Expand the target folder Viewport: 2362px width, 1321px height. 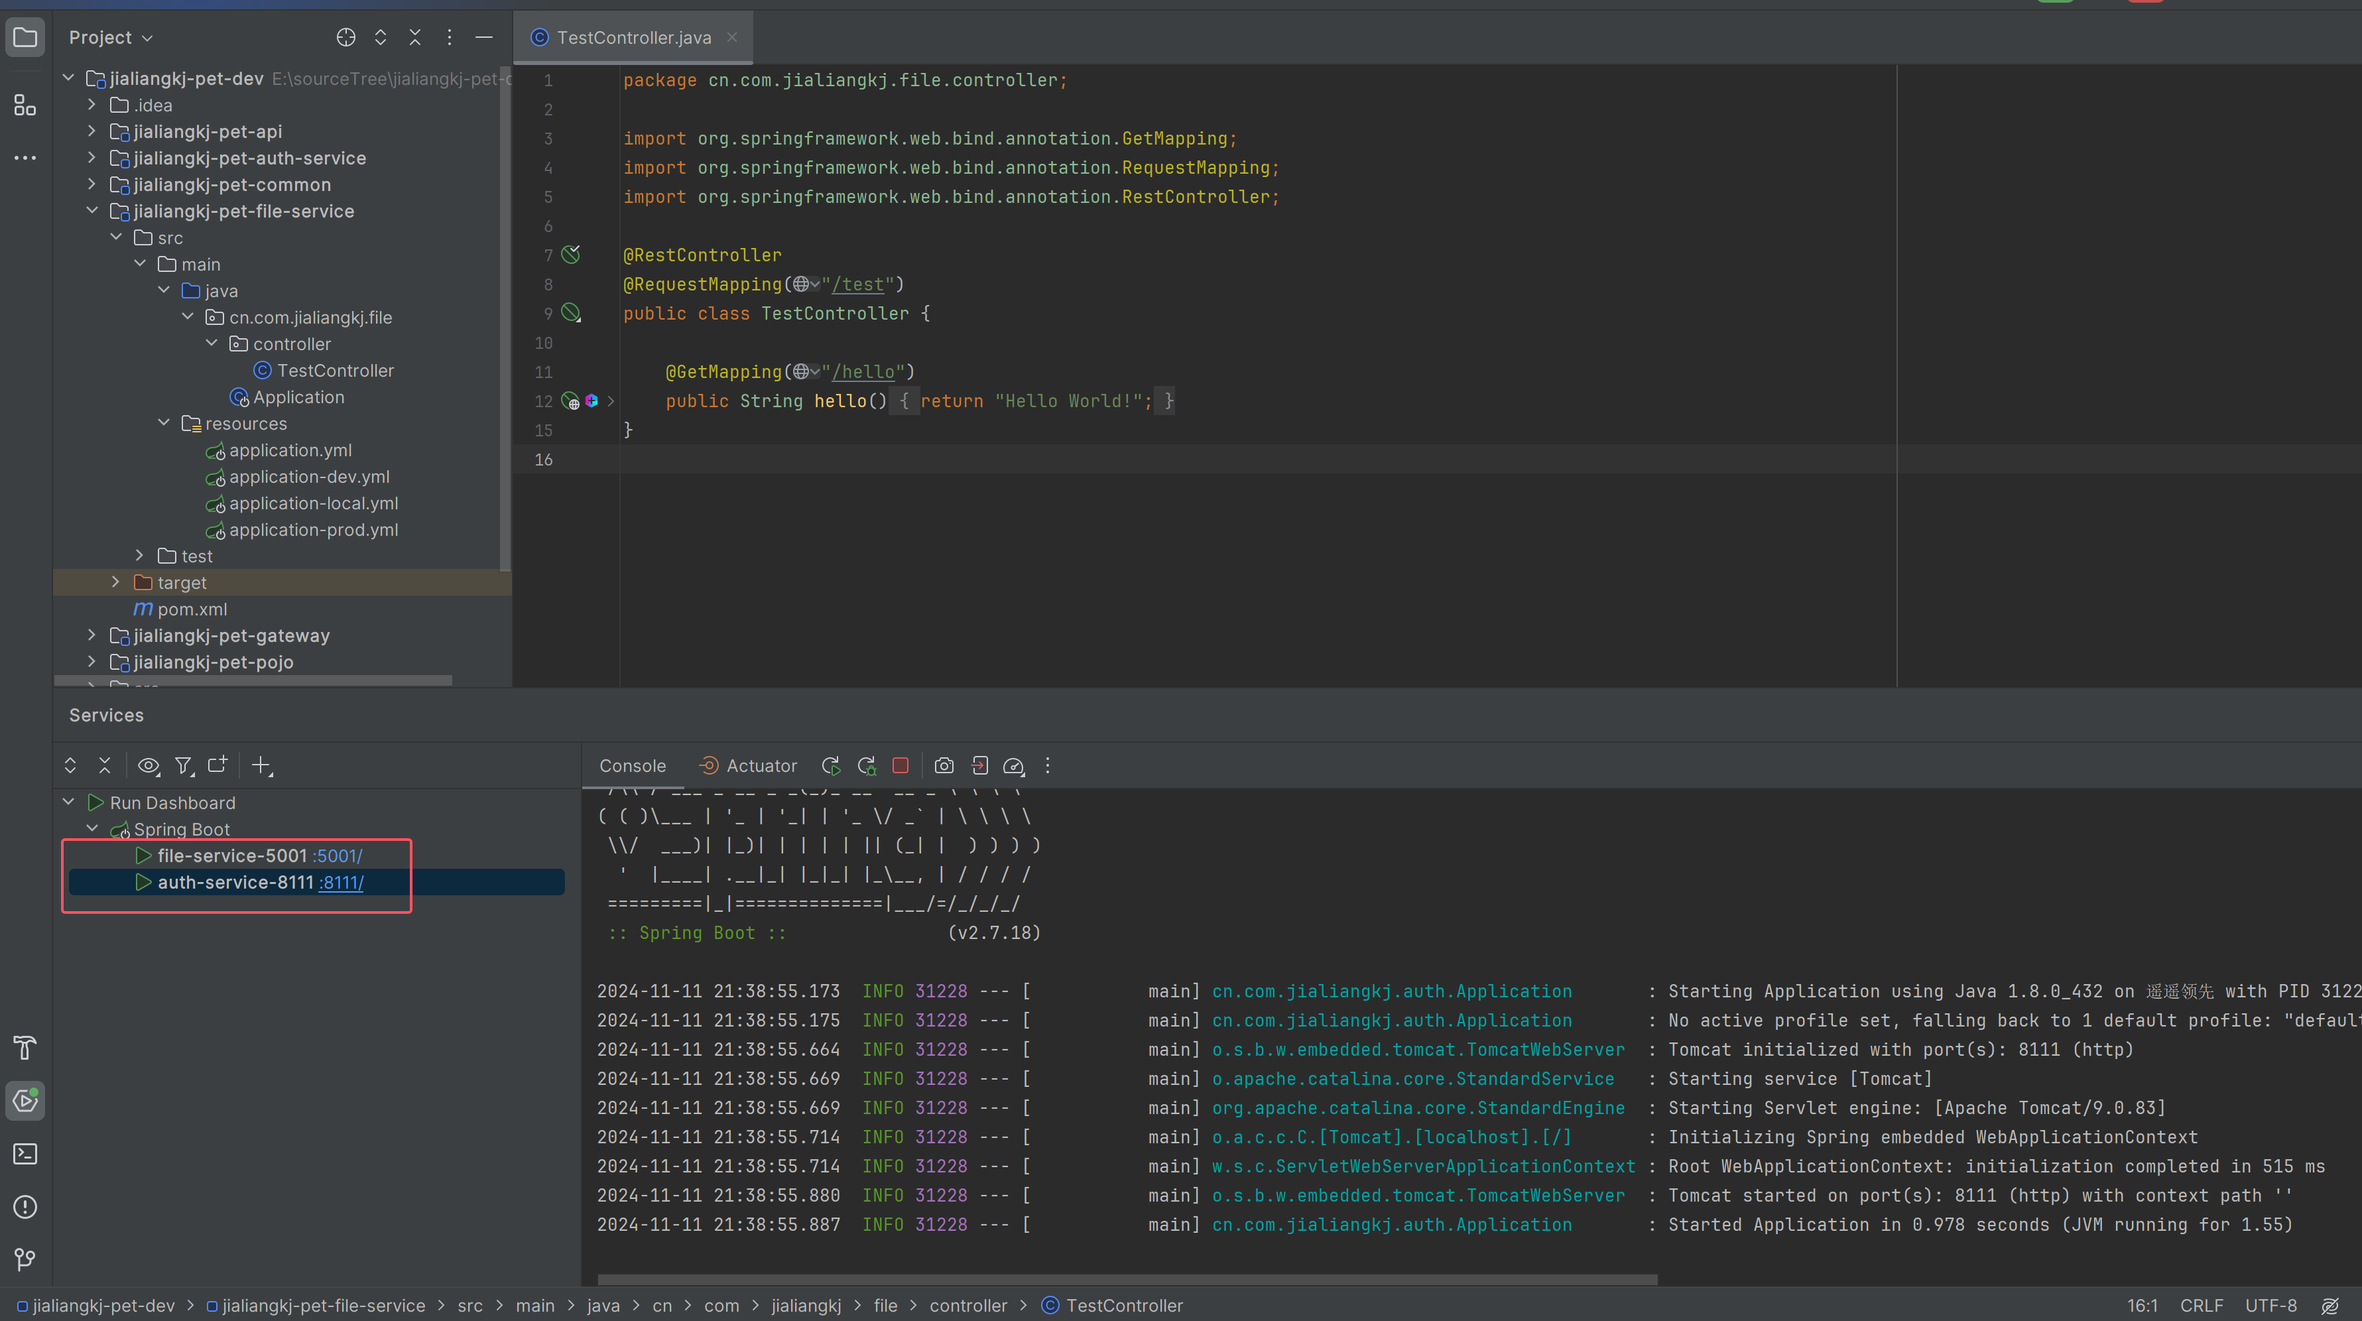pos(117,582)
